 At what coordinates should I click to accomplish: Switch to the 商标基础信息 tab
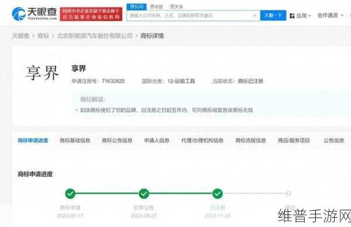[x=75, y=141]
